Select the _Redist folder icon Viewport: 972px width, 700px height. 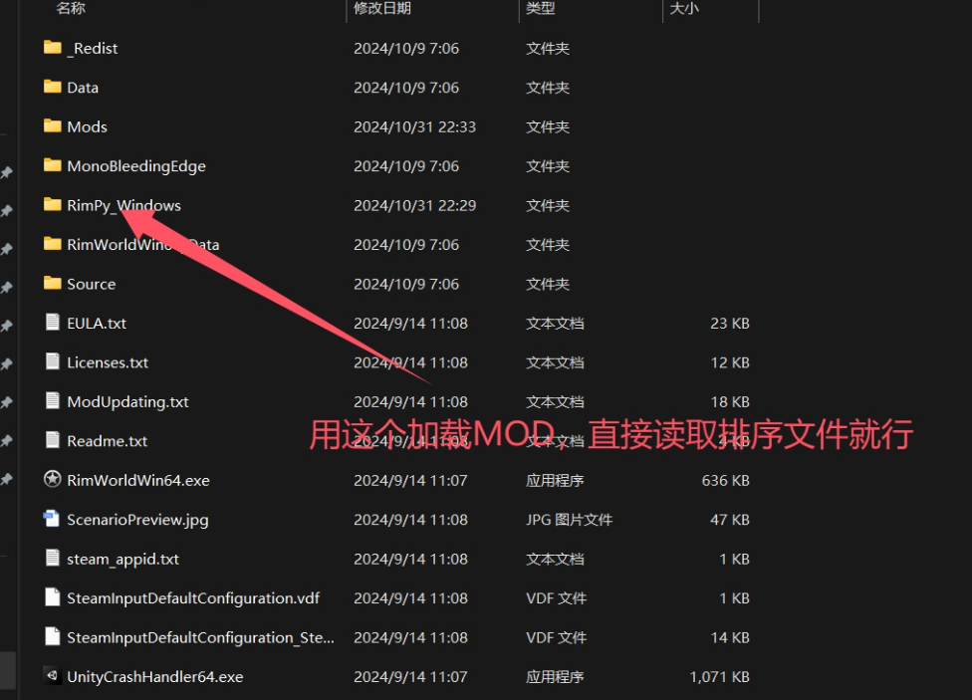click(53, 48)
